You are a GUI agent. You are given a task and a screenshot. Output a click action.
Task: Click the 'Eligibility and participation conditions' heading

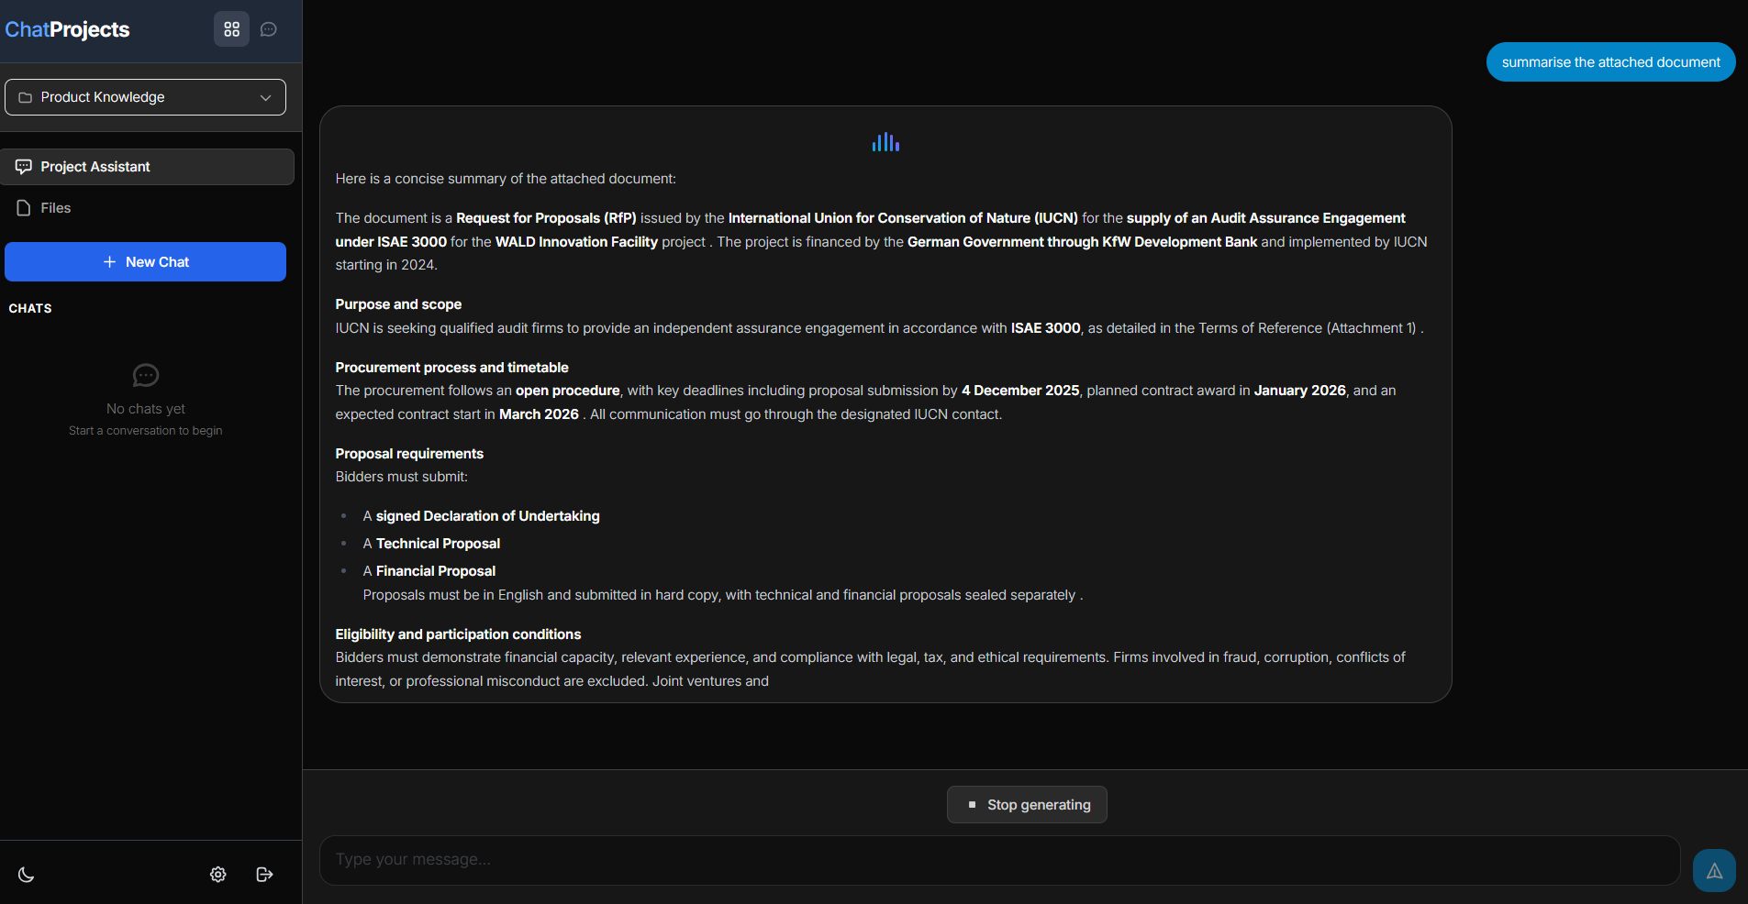coord(458,634)
